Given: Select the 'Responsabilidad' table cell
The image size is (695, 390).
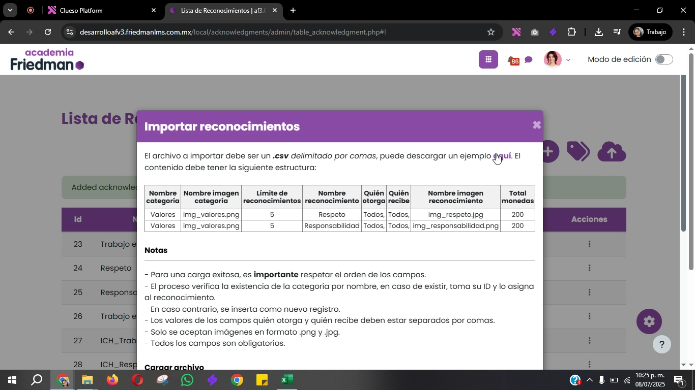Looking at the screenshot, I should point(332,225).
